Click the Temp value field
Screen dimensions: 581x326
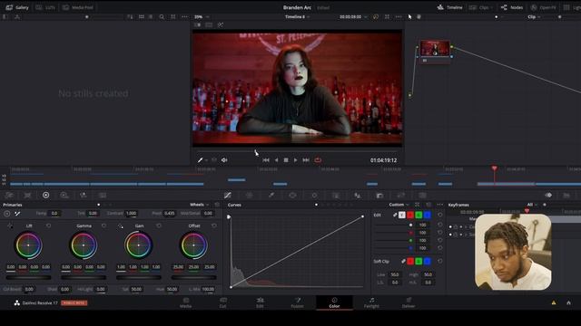pos(54,214)
